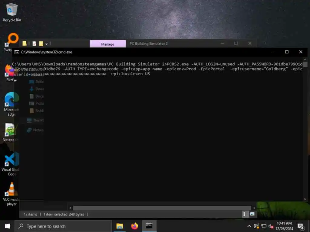Click the Windows Start button
310x232 pixels.
[x=7, y=226]
